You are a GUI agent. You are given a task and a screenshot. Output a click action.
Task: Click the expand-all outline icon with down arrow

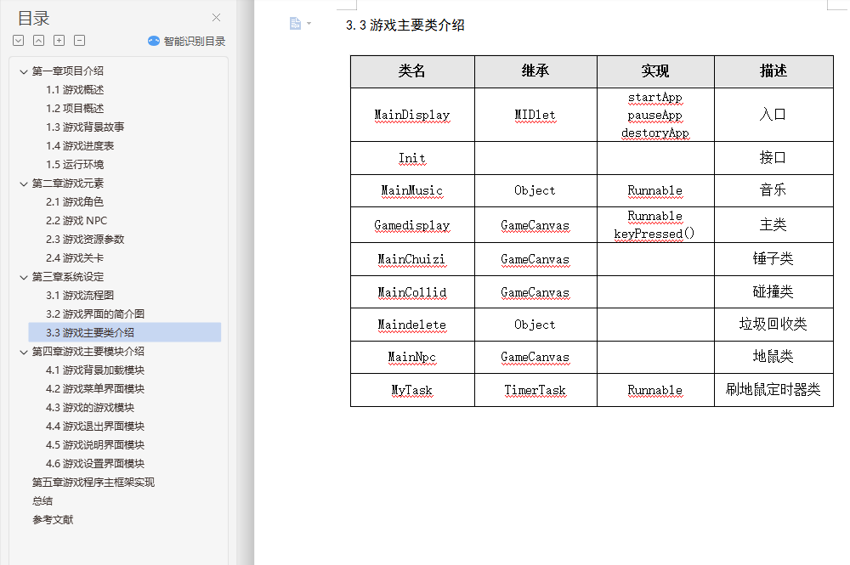point(19,41)
